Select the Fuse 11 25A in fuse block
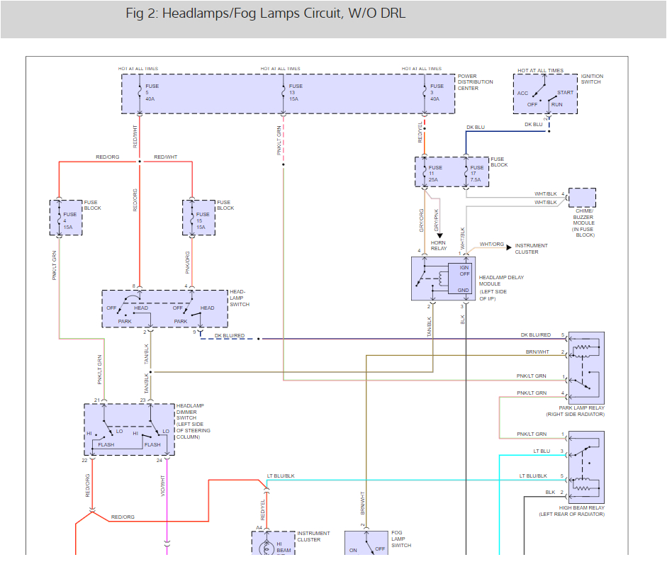The height and width of the screenshot is (562, 667). pos(425,172)
